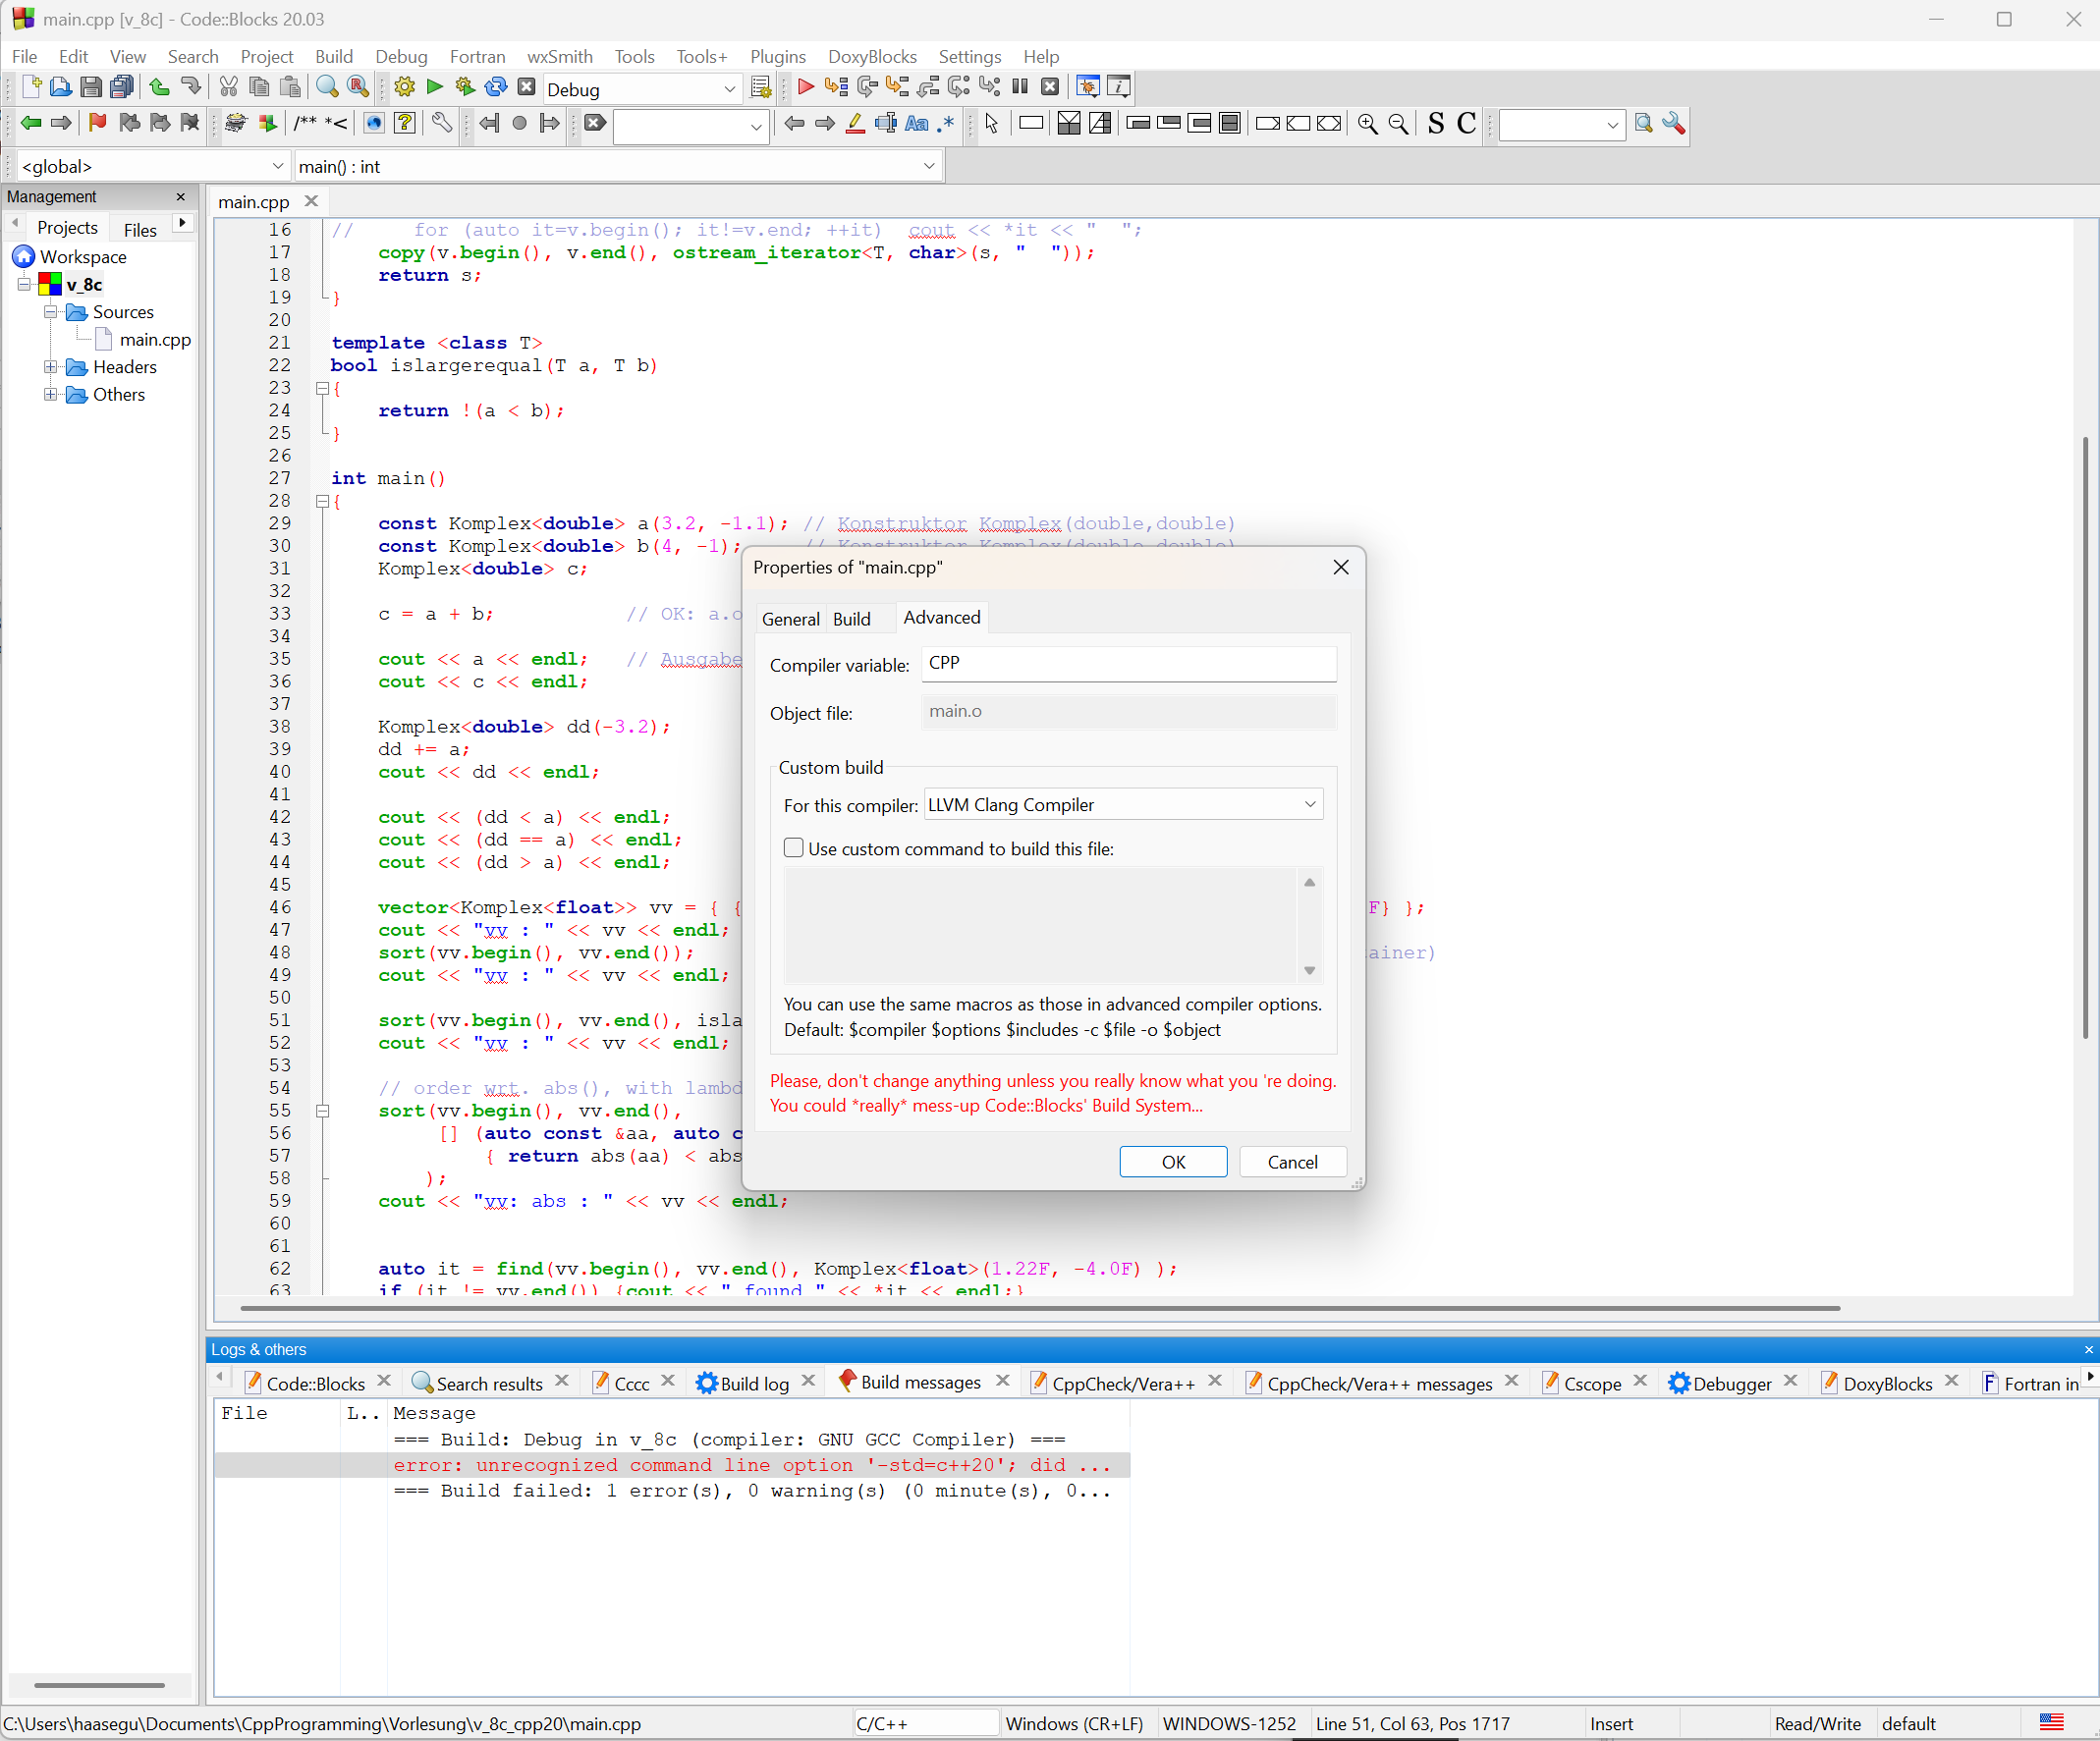Toggle bookmark with red flag icon
2100x1741 pixels.
coord(97,123)
